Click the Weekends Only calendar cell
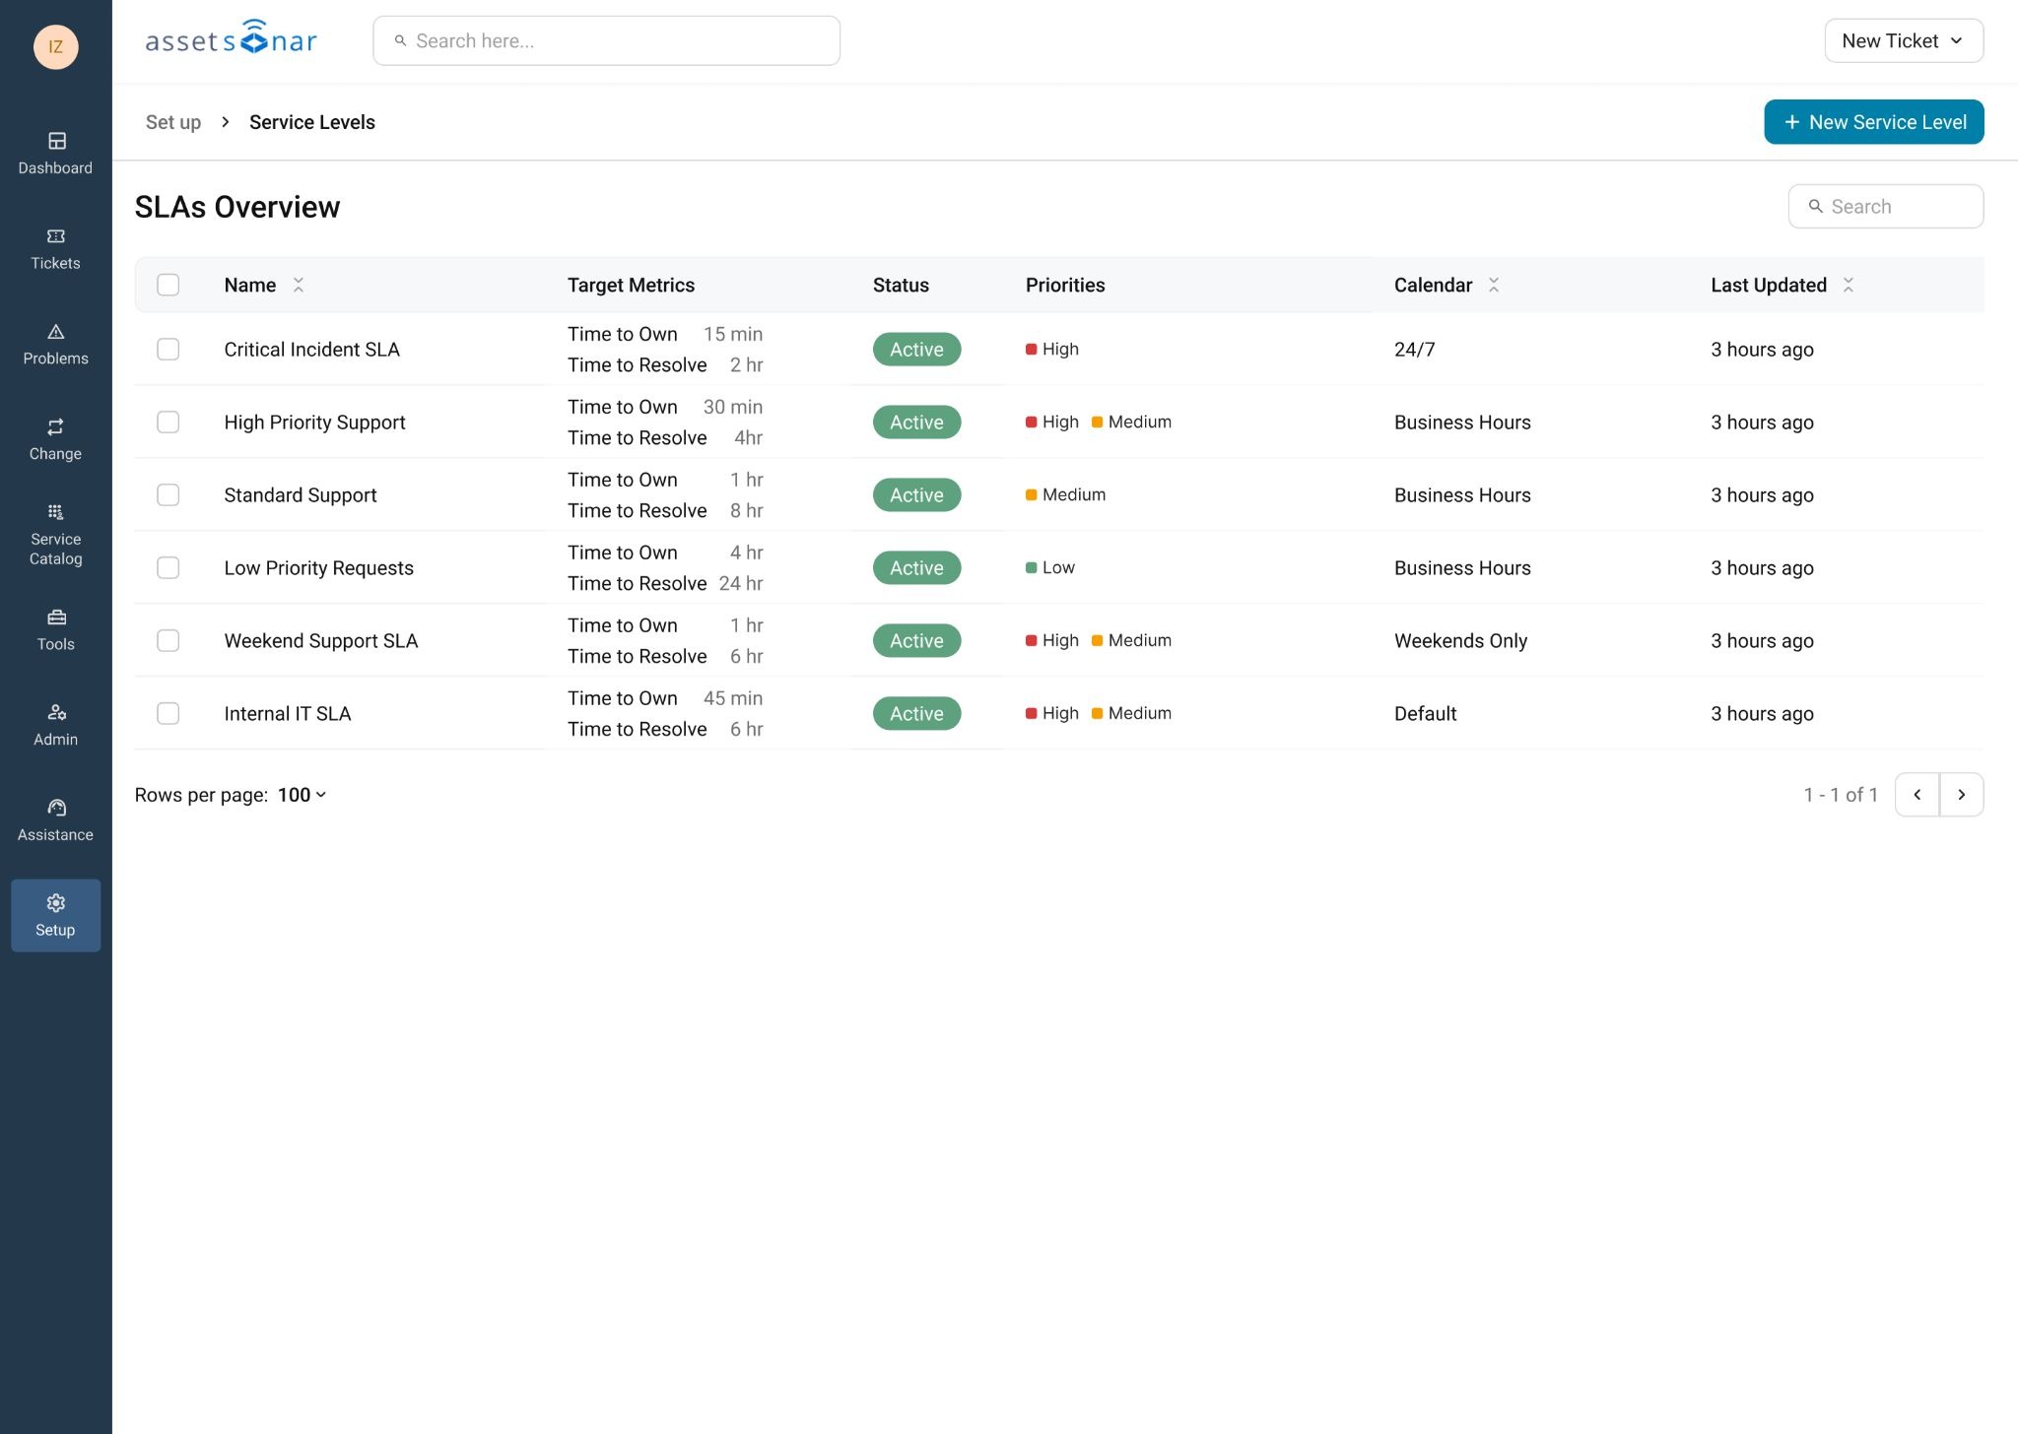2018x1434 pixels. point(1460,641)
